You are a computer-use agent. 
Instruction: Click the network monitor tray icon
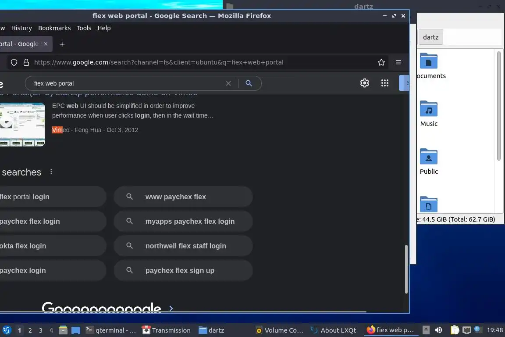click(x=466, y=330)
